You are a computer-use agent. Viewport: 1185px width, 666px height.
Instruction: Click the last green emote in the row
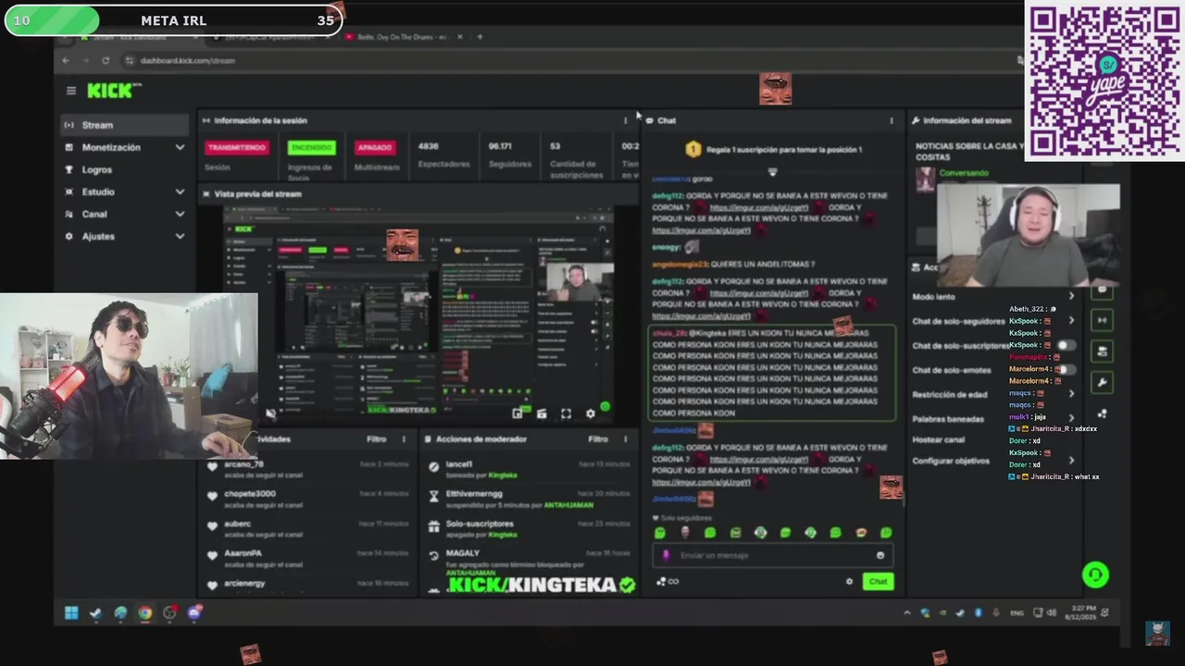coord(886,533)
